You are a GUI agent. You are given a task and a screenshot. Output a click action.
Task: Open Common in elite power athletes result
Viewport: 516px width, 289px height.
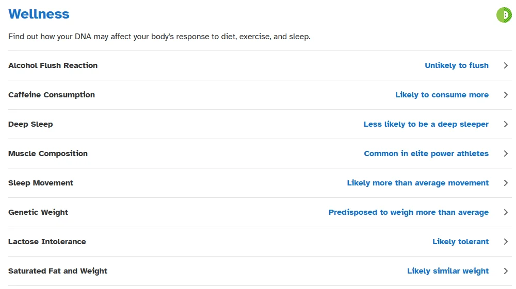426,154
